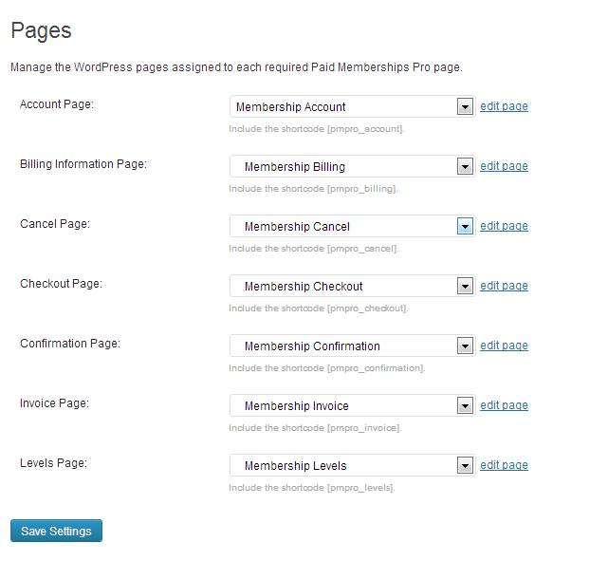Select the Membership Account combo box
The width and height of the screenshot is (608, 561).
point(352,106)
